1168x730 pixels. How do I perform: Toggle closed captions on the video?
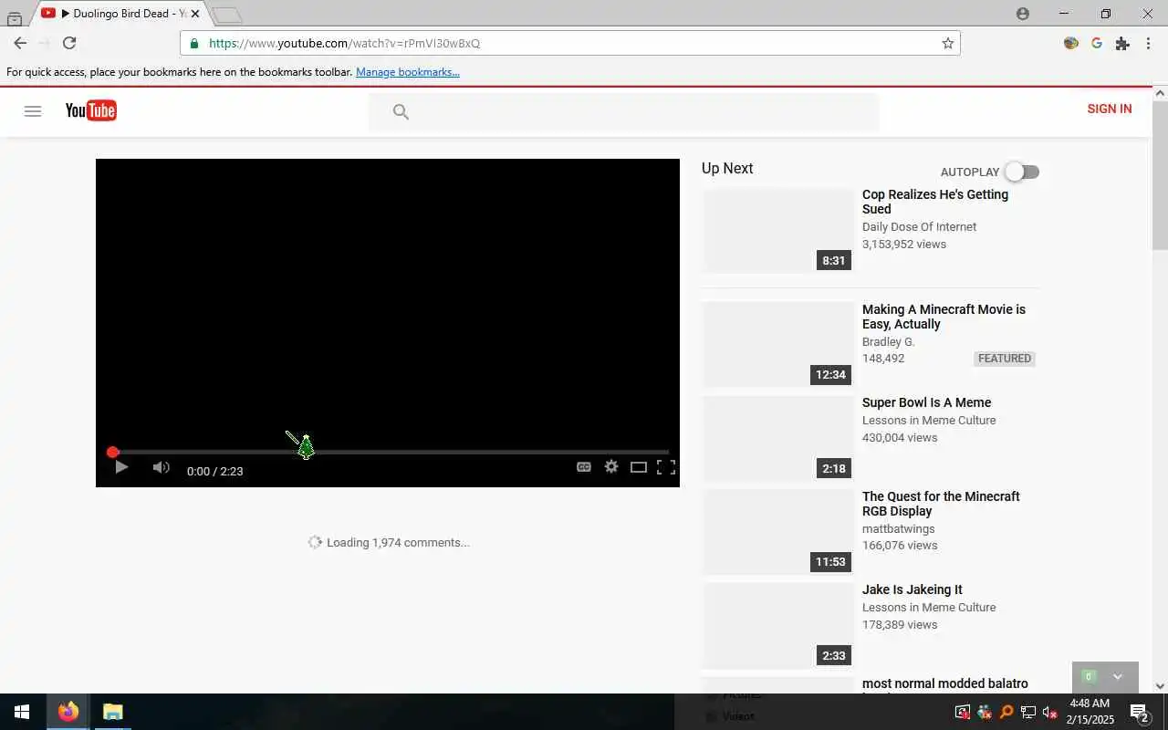584,467
